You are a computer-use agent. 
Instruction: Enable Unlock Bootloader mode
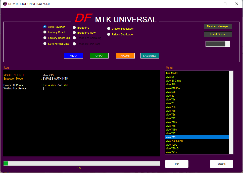[109, 28]
